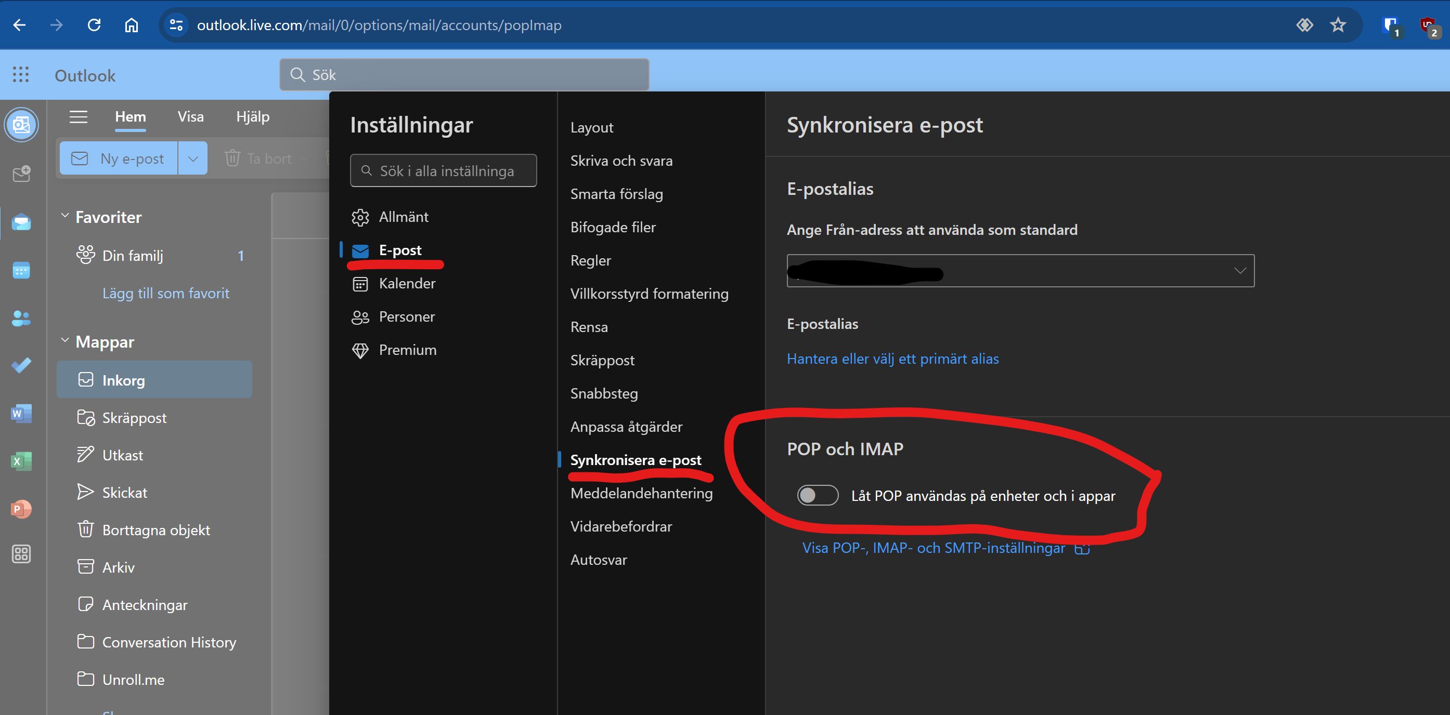The width and height of the screenshot is (1450, 715).
Task: Bookmark this page with the star icon
Action: click(x=1338, y=25)
